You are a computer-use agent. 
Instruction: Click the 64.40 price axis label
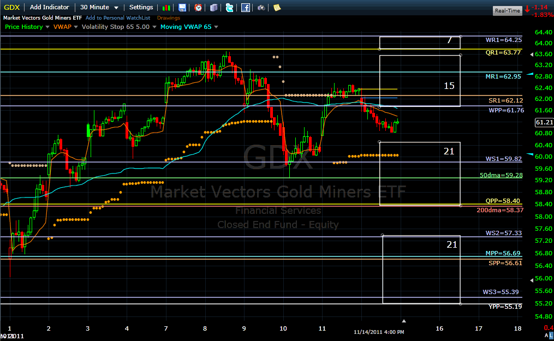(x=544, y=32)
